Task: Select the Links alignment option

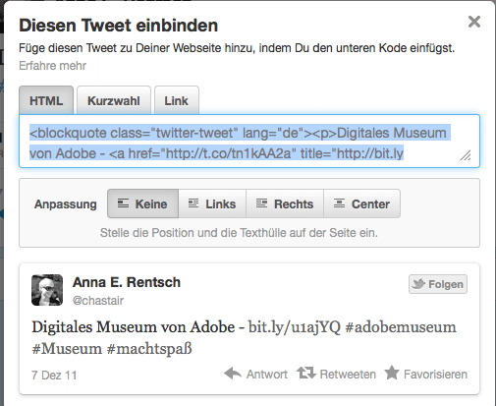Action: 212,203
